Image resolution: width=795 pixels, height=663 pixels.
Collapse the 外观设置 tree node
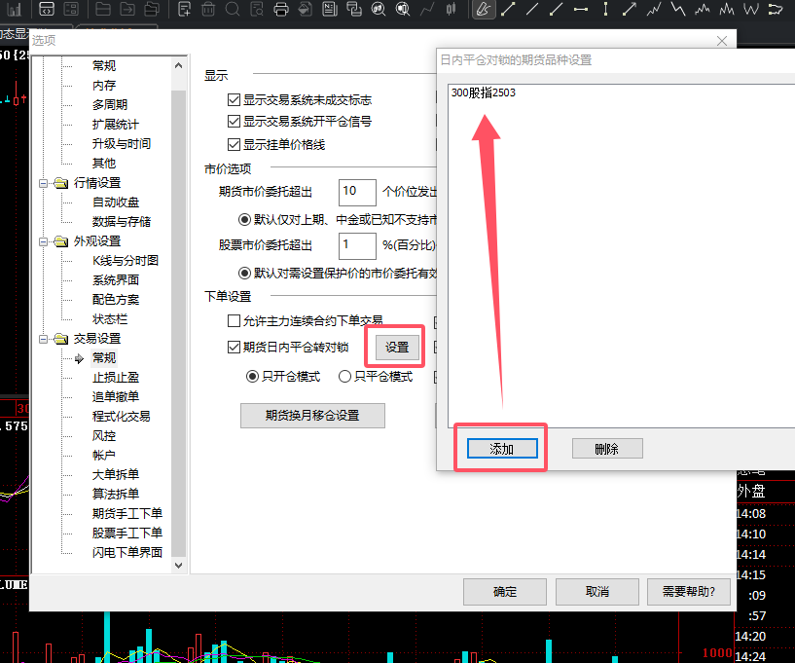[44, 241]
